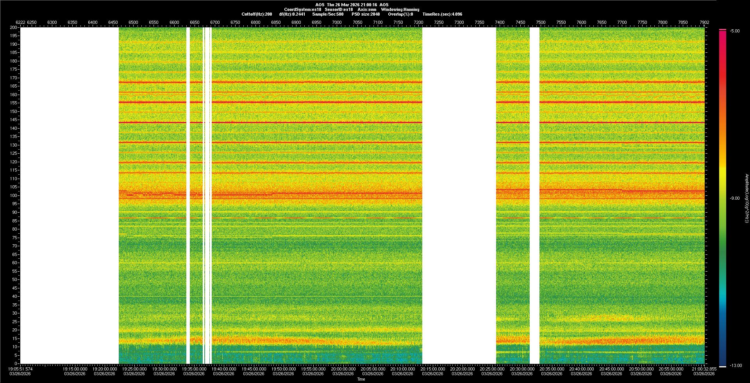
Task: Click the -9.00 colorbar scale label
Action: (x=734, y=199)
